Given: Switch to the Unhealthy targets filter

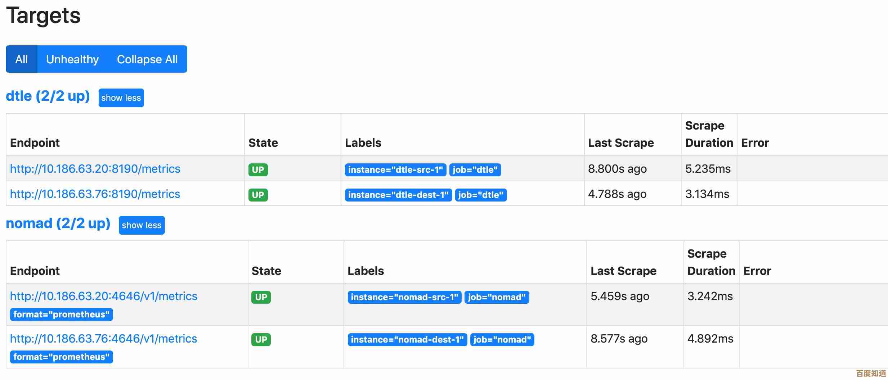Looking at the screenshot, I should (72, 59).
